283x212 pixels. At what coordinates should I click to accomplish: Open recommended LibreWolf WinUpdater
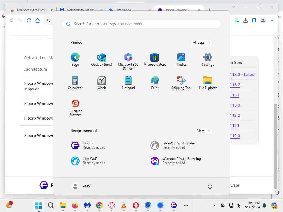[x=173, y=145]
